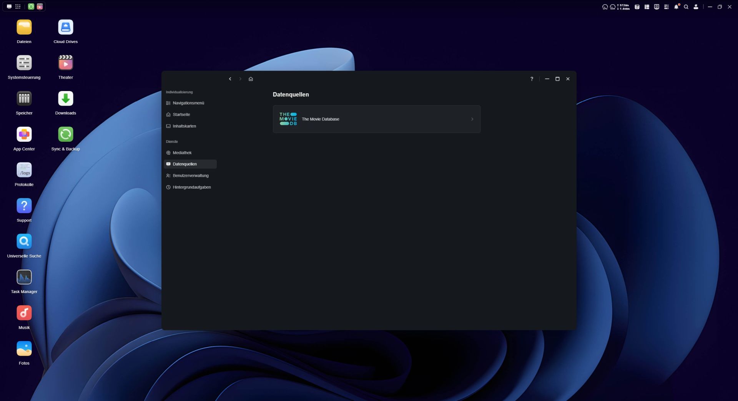738x401 pixels.
Task: Open notifications via the bell icon
Action: pos(676,7)
